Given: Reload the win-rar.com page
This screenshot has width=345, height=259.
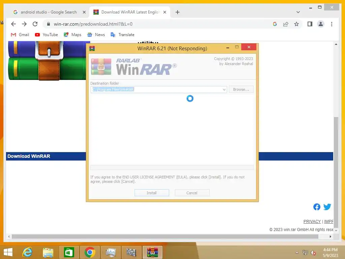Looking at the screenshot, I should point(35,24).
